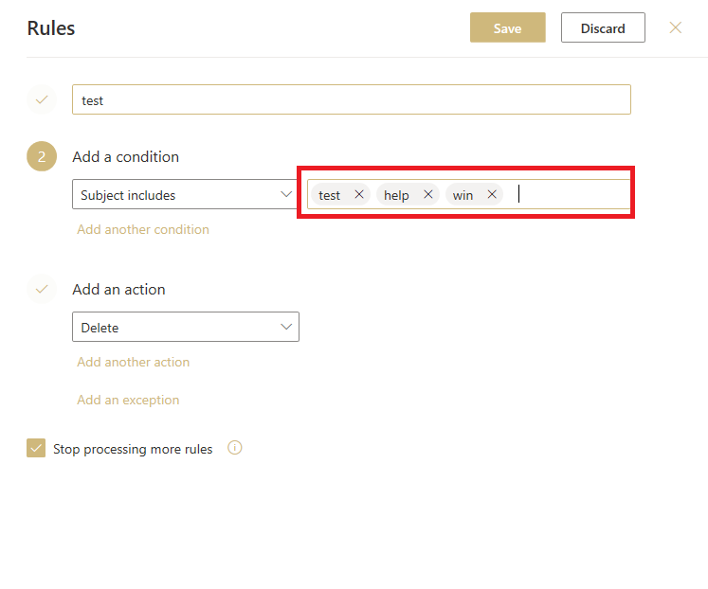Click in the rule name field

[352, 99]
